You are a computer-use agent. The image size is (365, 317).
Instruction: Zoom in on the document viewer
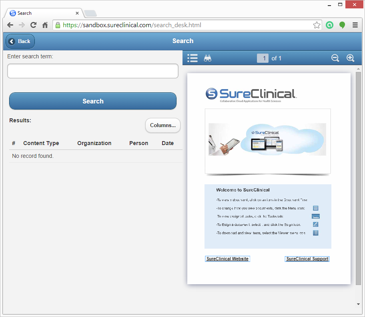coord(350,58)
